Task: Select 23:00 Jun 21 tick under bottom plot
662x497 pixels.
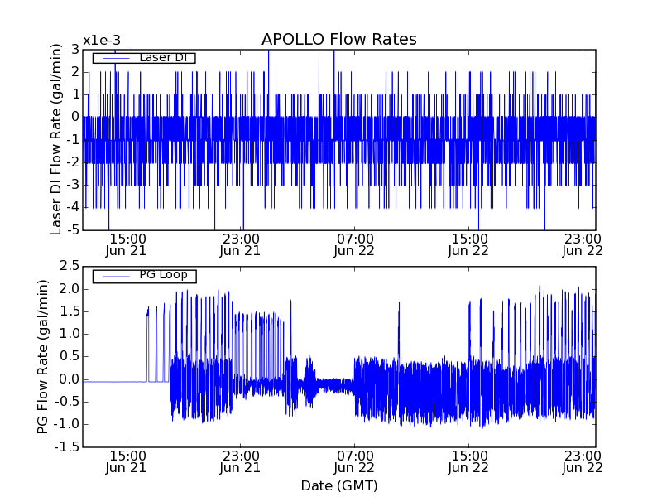Action: [x=241, y=461]
